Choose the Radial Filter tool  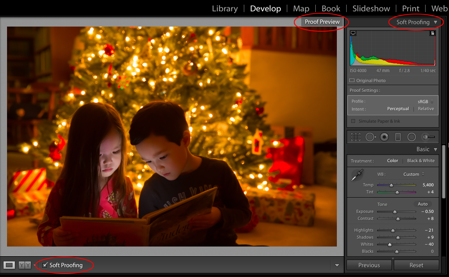tap(411, 137)
